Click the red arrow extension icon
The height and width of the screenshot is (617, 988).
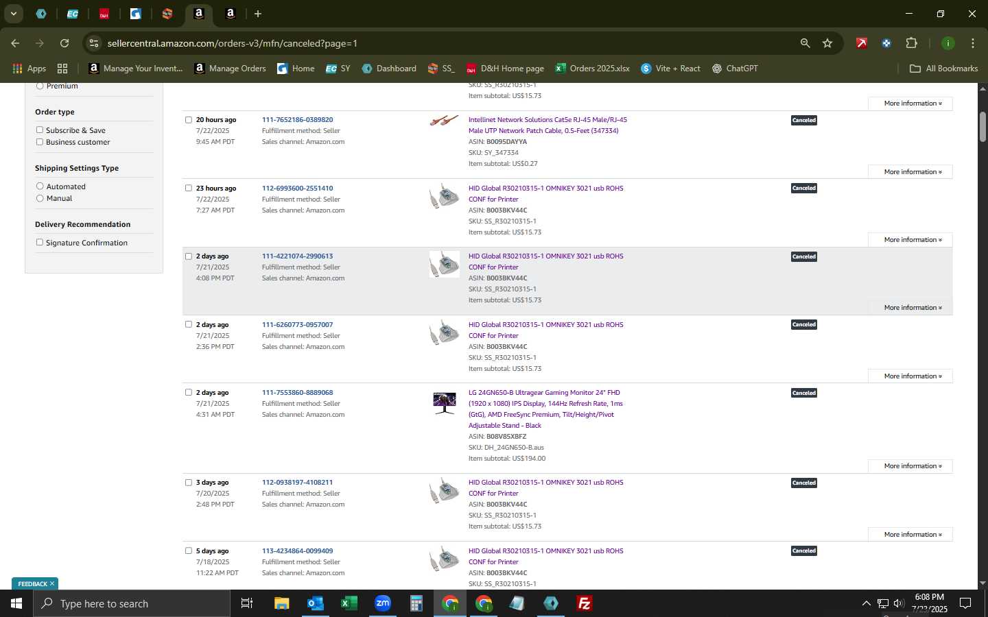point(861,43)
